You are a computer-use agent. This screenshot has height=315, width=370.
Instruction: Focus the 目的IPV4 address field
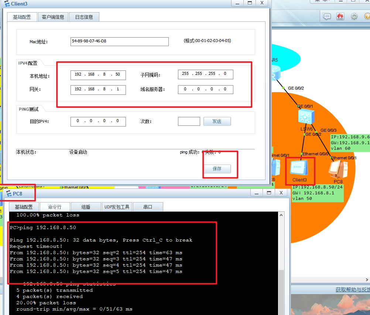pos(98,121)
